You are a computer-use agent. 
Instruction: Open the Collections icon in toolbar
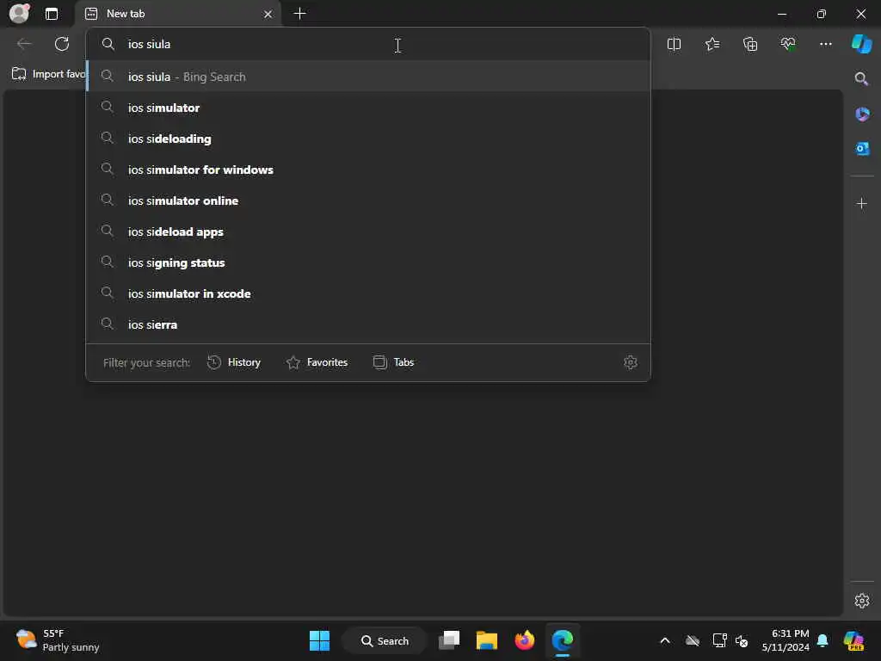(750, 44)
